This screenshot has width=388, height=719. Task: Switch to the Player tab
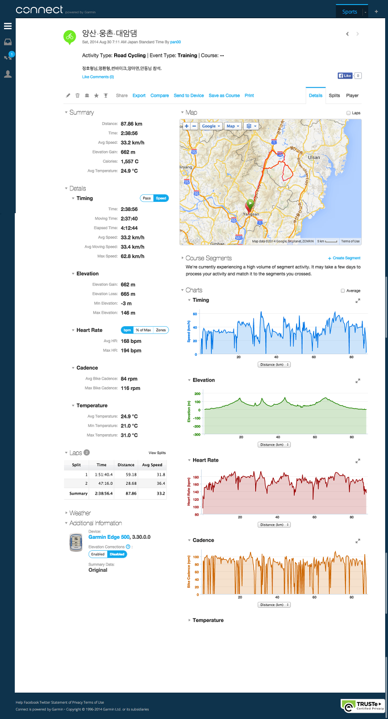[x=352, y=95]
